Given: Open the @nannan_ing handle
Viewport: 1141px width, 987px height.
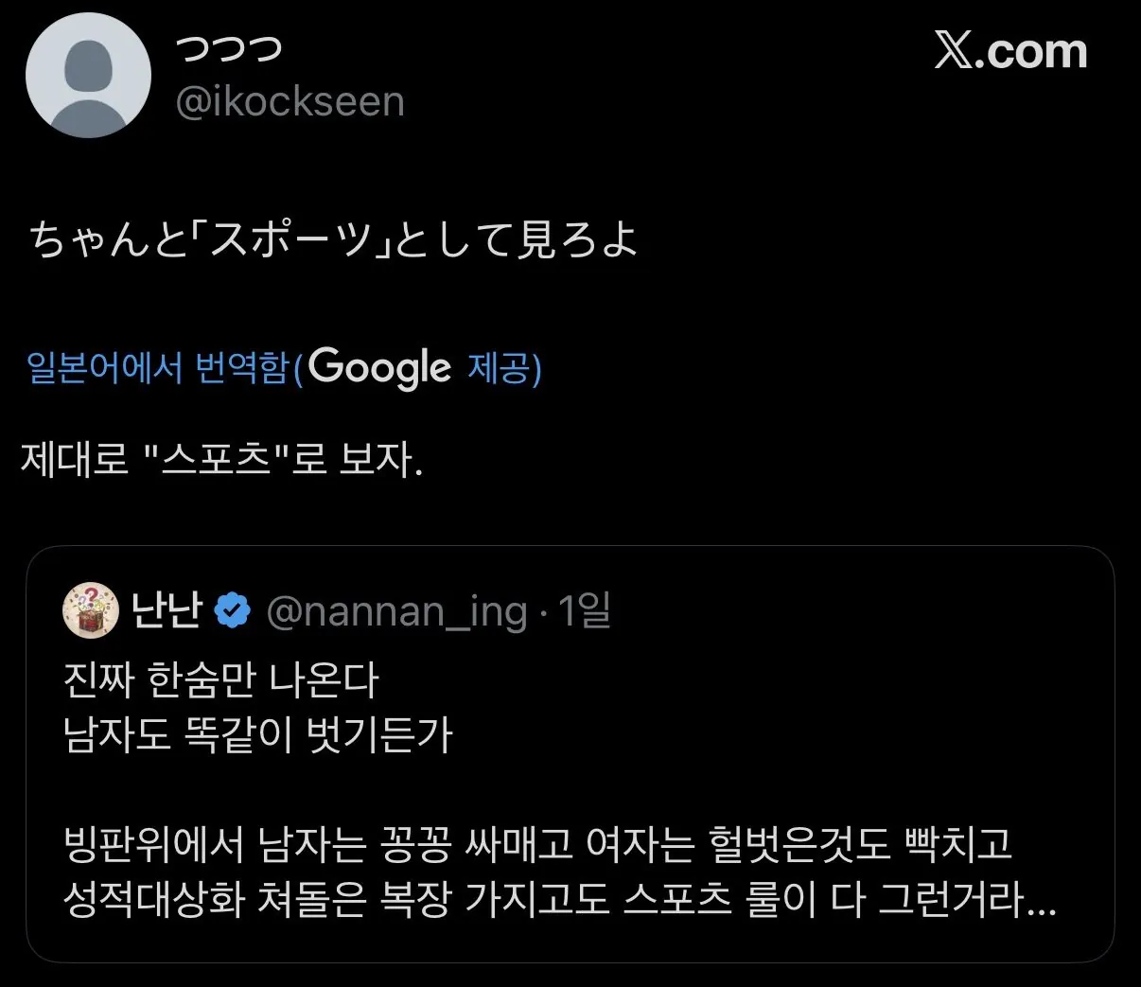Looking at the screenshot, I should 396,611.
